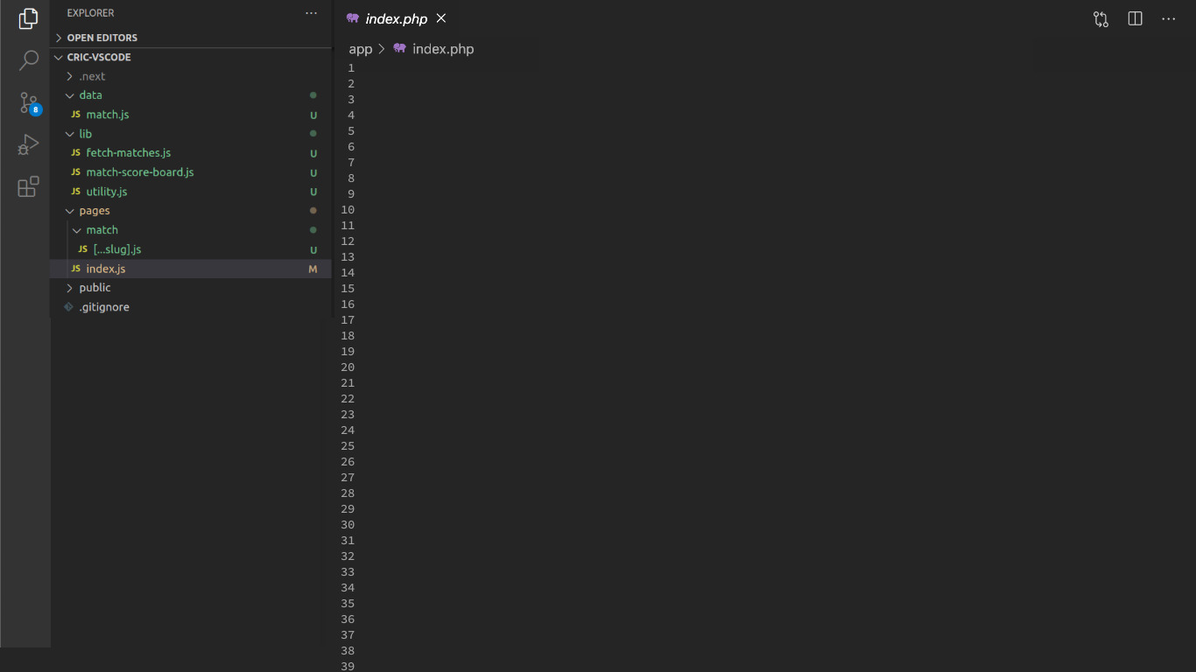Click line number 20 in gutter
This screenshot has width=1196, height=672.
[x=348, y=367]
